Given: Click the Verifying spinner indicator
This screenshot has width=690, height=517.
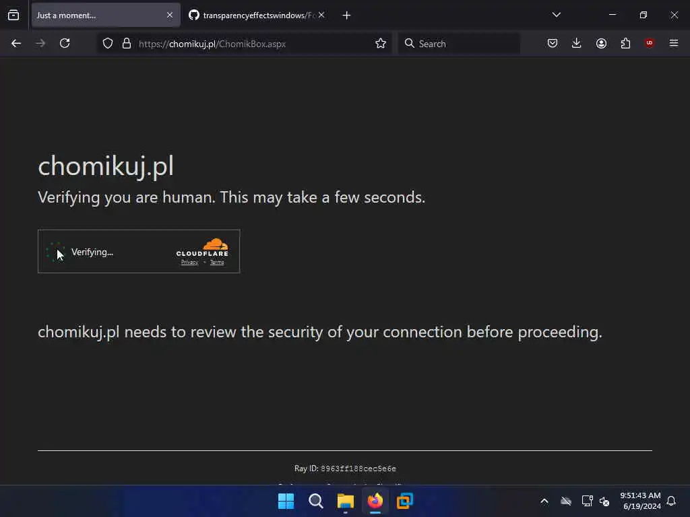Looking at the screenshot, I should pos(55,252).
